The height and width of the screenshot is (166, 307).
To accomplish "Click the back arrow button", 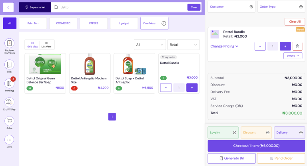I will point(8,7).
